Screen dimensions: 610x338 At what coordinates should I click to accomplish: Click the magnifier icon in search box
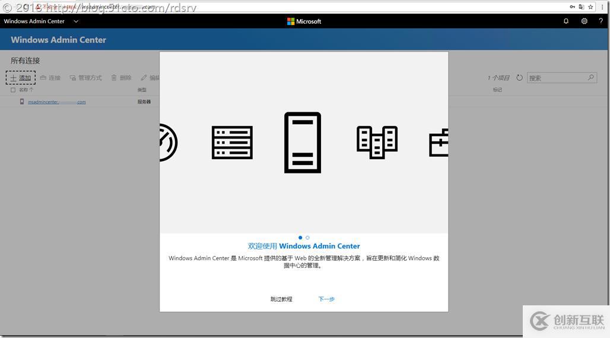coord(590,77)
